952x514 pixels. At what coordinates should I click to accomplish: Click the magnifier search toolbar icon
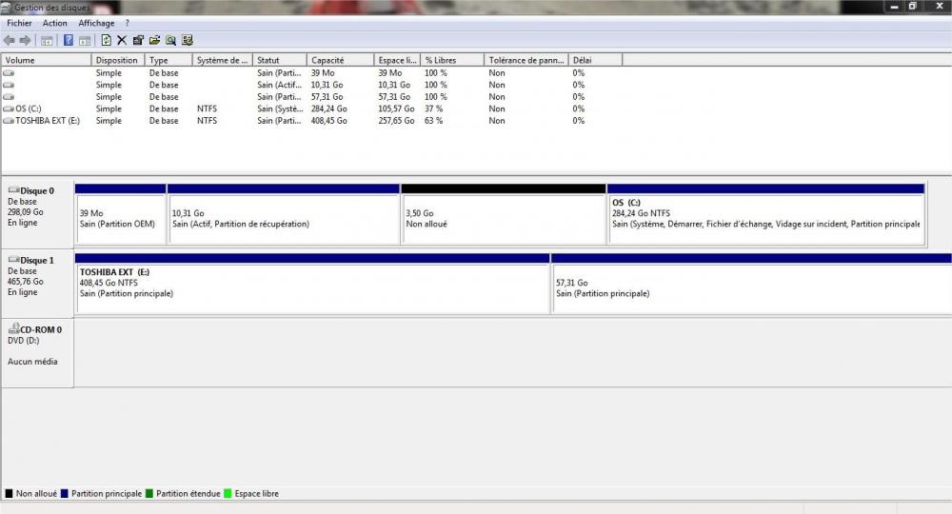170,40
